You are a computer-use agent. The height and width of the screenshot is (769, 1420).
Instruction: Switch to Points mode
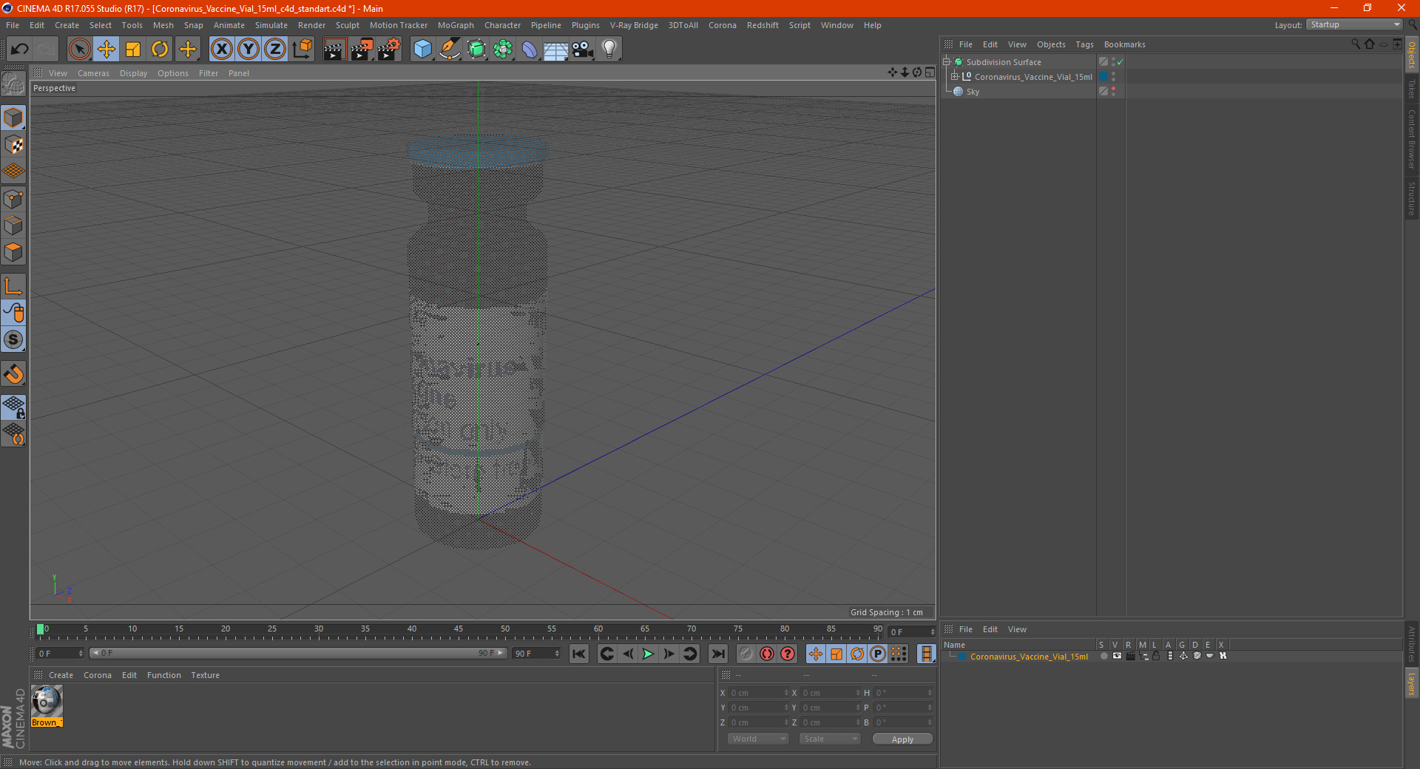pyautogui.click(x=13, y=199)
